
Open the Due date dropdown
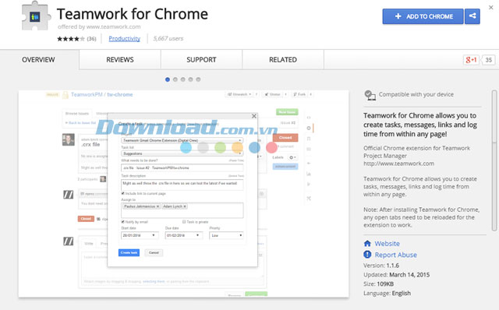pos(183,235)
